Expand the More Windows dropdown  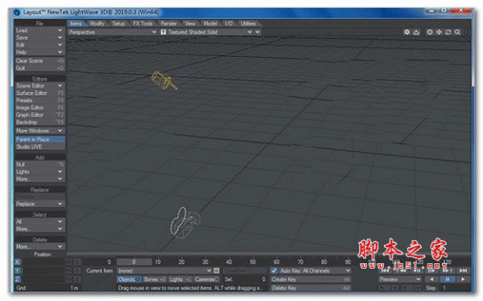pos(39,131)
